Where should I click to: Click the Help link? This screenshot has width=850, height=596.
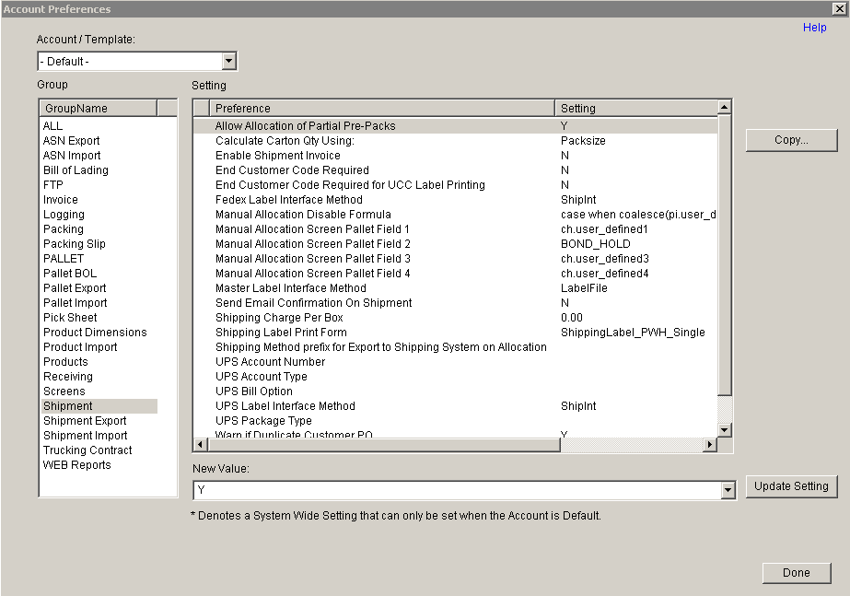(x=814, y=28)
